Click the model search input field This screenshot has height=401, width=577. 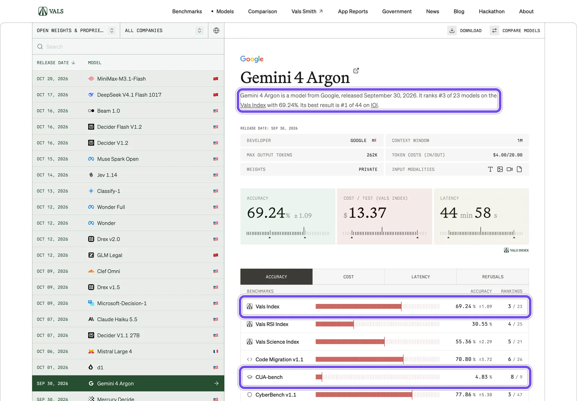pos(128,47)
